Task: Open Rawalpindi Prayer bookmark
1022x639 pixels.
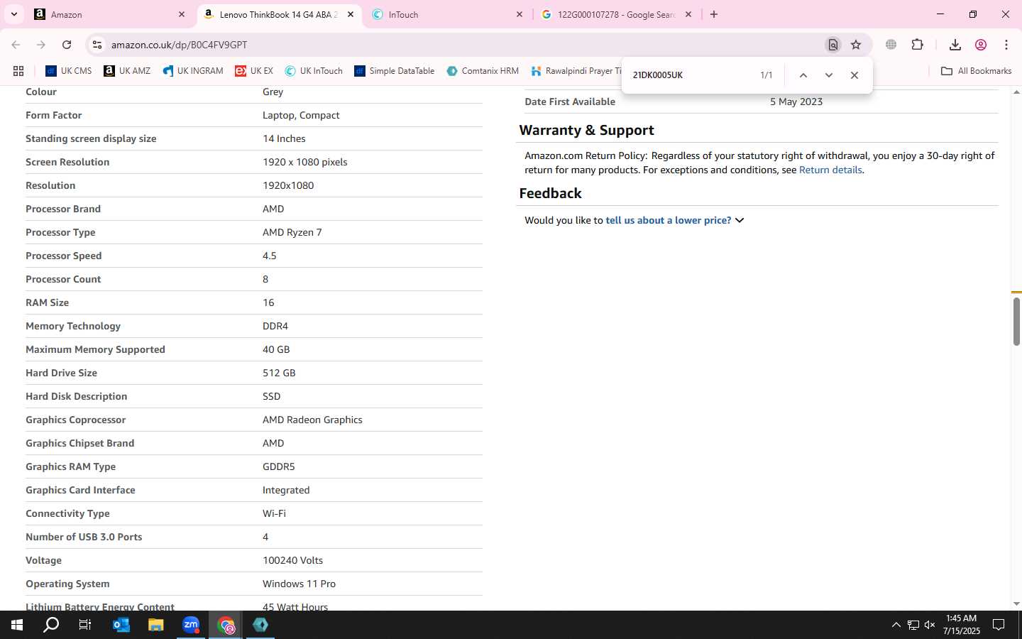Action: (x=576, y=71)
